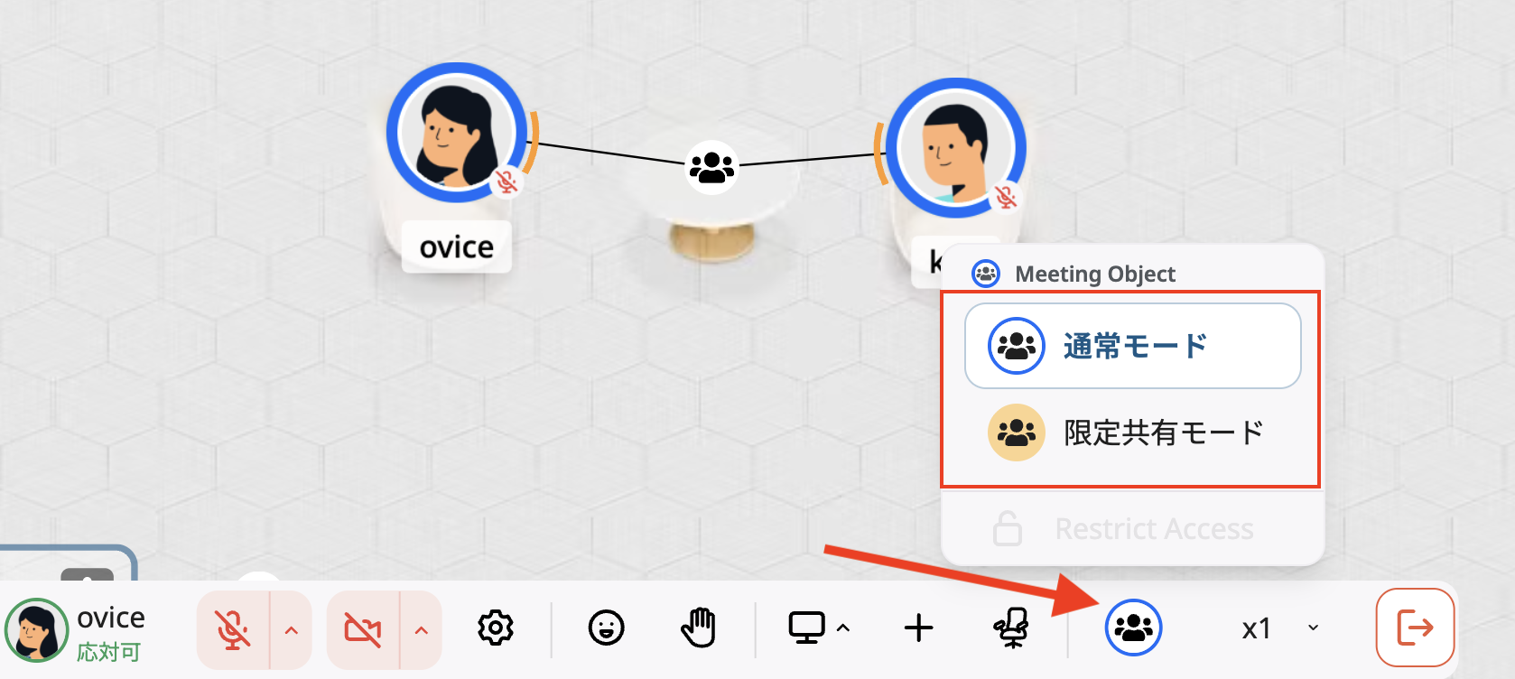Viewport: 1515px width, 679px height.
Task: Toggle the muted microphone button
Action: [233, 629]
